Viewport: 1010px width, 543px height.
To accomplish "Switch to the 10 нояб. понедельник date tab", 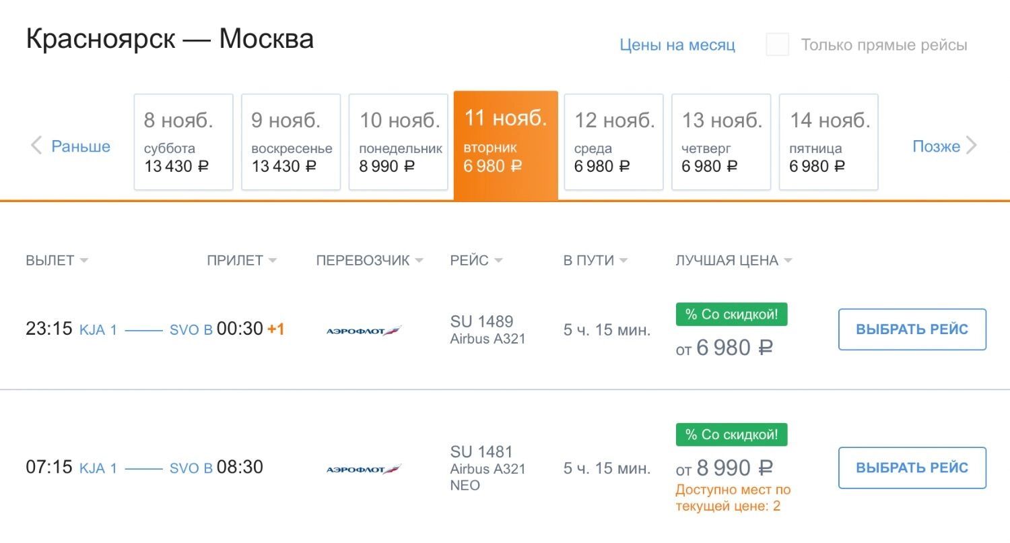I will point(399,142).
